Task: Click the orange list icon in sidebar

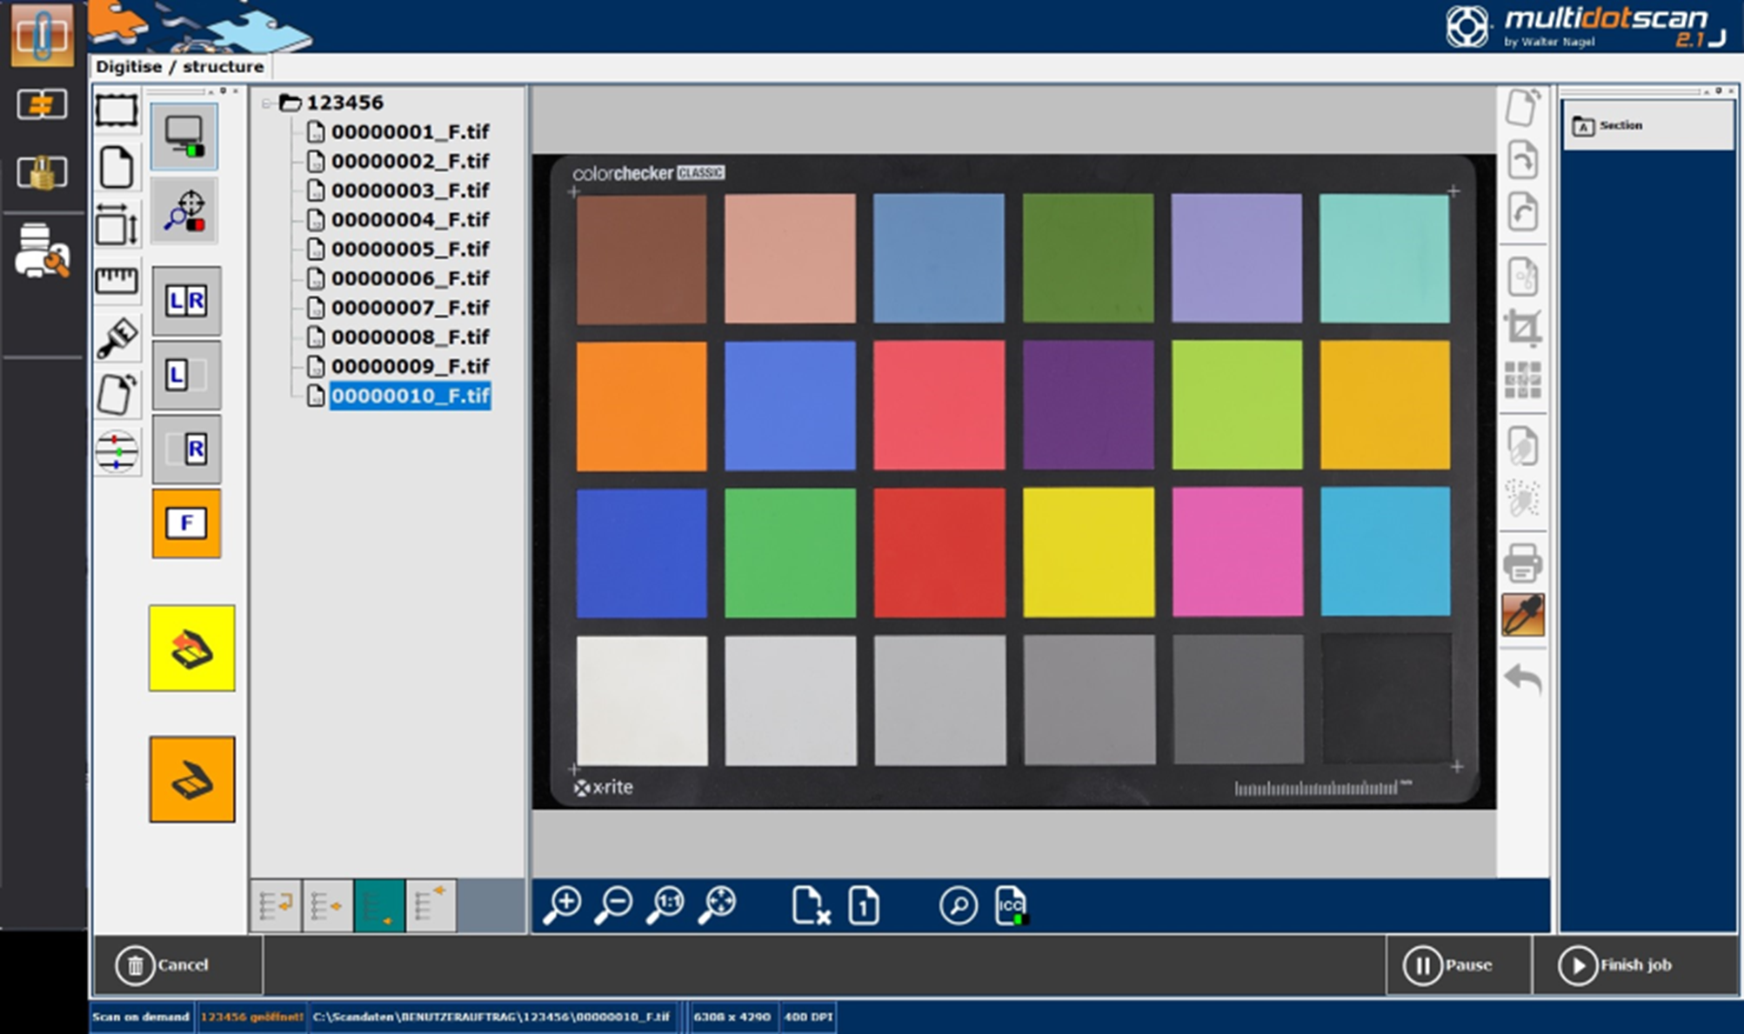Action: [x=42, y=106]
